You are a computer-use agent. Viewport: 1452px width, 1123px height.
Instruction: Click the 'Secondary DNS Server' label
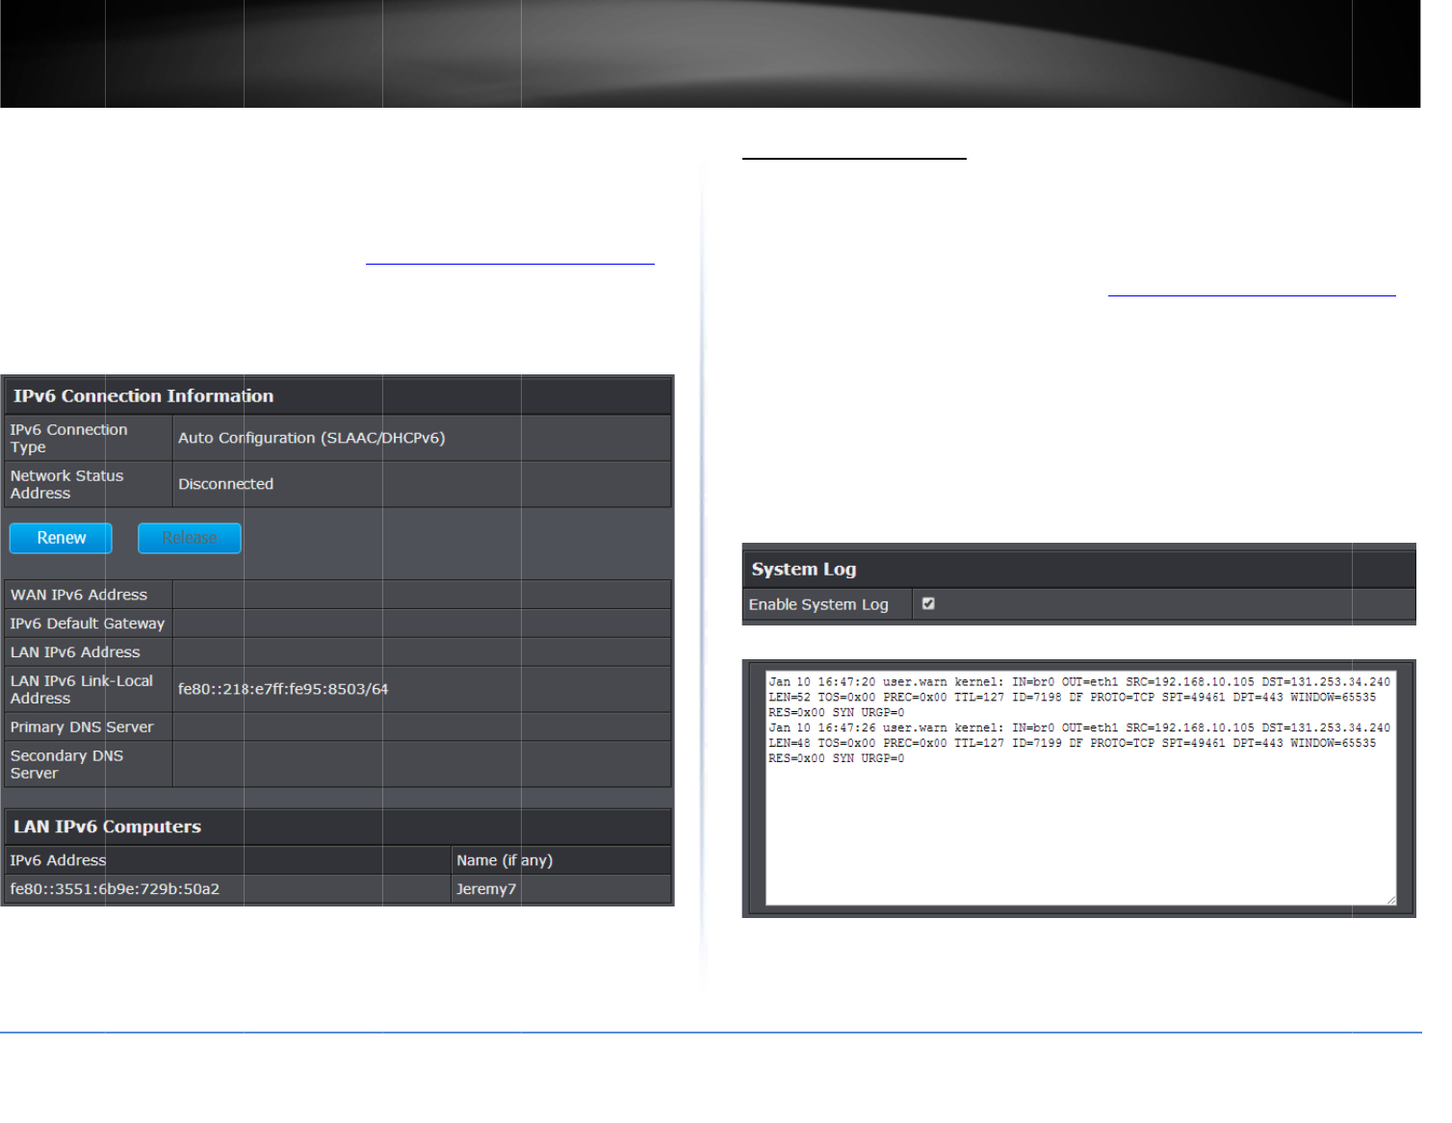point(66,764)
